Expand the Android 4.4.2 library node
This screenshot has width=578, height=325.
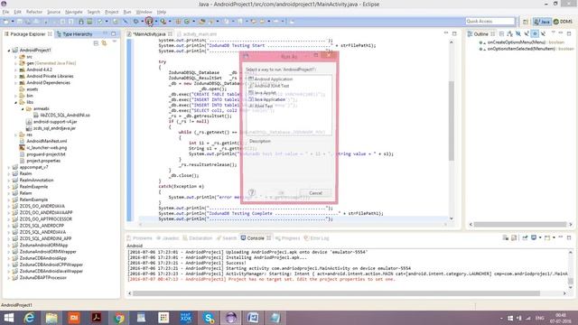click(x=15, y=70)
